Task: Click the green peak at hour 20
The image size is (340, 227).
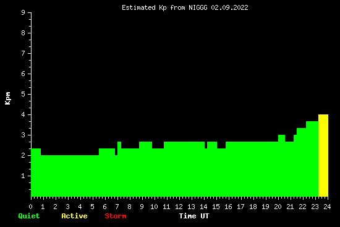Action: pos(281,138)
